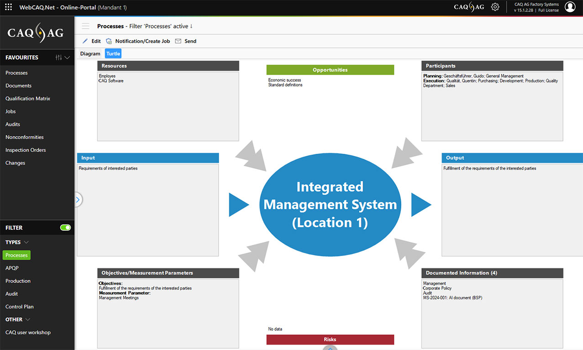This screenshot has height=350, width=583.
Task: Click the Edit pencil icon
Action: (85, 41)
